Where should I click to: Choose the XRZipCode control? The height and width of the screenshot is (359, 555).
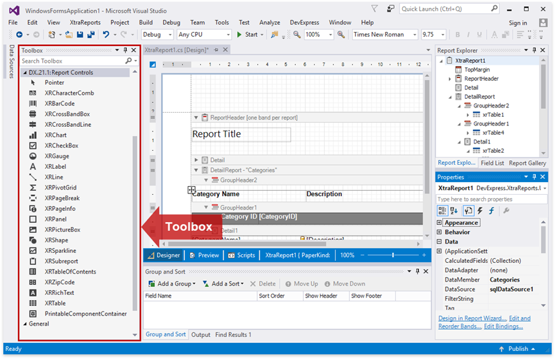59,282
